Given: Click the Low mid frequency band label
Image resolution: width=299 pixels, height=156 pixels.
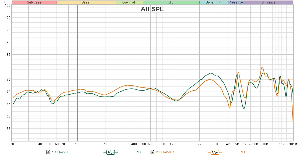Looking at the screenshot, I should pos(129,2).
